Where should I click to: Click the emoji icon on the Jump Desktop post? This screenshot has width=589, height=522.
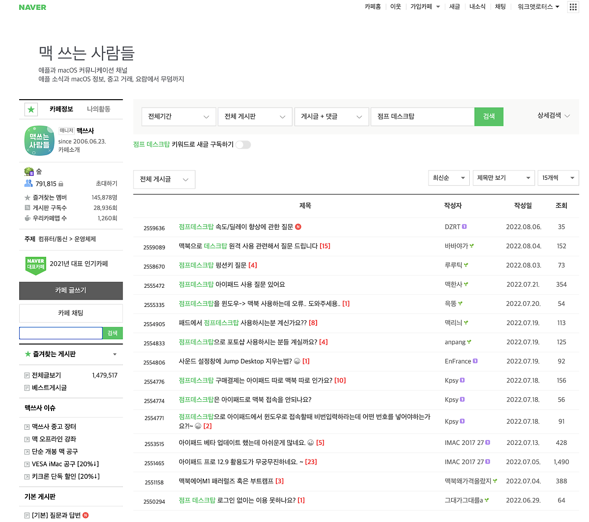pyautogui.click(x=297, y=361)
